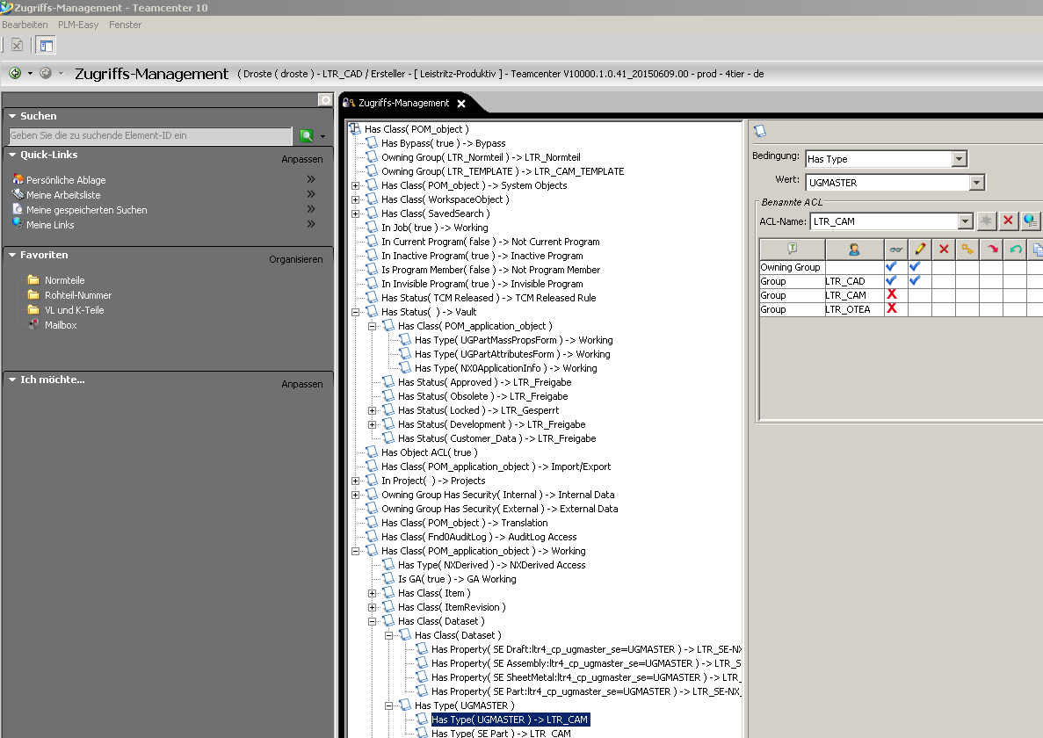Image resolution: width=1043 pixels, height=738 pixels.
Task: Toggle read denial X for LTR_OTEA group
Action: tap(892, 308)
